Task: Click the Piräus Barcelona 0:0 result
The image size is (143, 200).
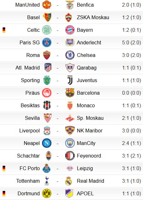Action: (131, 93)
